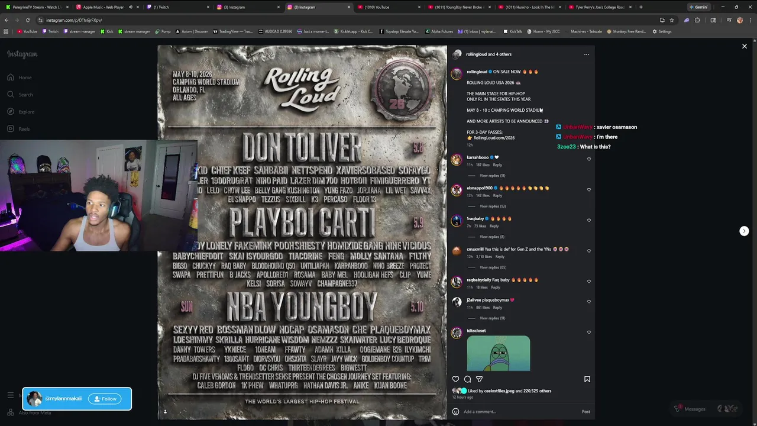Reply to karrahbooo's comment
The width and height of the screenshot is (757, 426).
coord(497,165)
